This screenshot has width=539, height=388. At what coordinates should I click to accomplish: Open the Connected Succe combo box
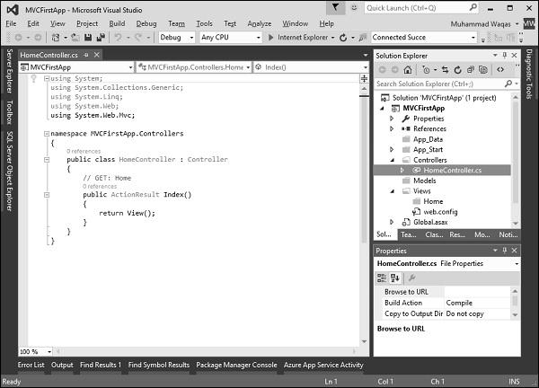[424, 37]
